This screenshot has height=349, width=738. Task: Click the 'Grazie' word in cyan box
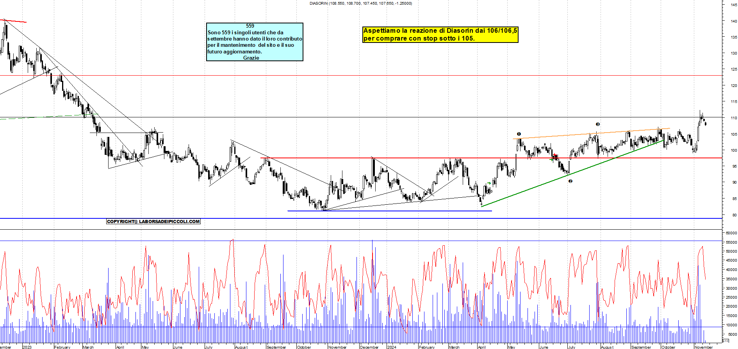click(251, 58)
